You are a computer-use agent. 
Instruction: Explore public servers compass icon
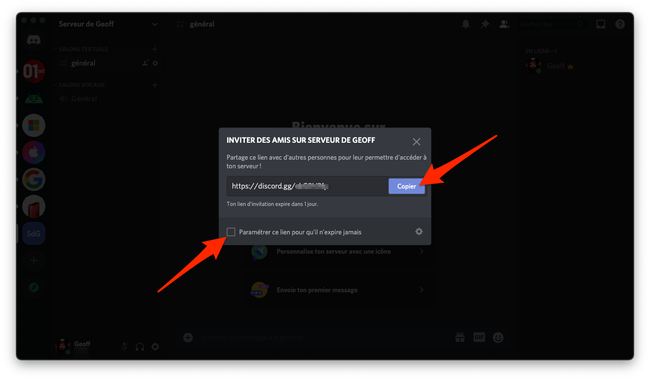(x=34, y=287)
